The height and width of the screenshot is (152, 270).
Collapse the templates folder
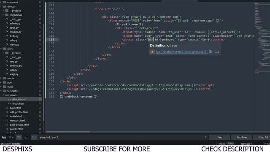coord(1,91)
